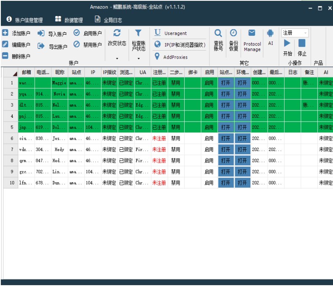Select row header number 2
This screenshot has width=333, height=286.
[11, 94]
